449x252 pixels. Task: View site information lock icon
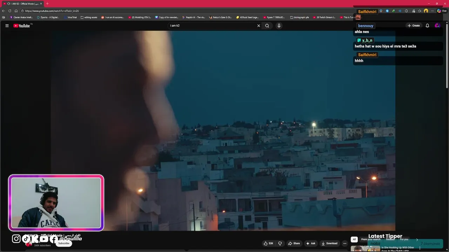[22, 11]
